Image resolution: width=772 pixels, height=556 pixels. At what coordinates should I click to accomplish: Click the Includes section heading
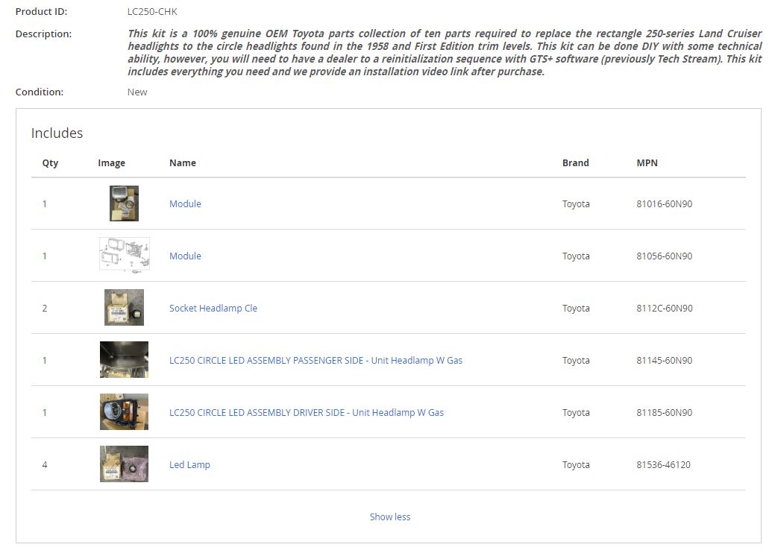[57, 133]
